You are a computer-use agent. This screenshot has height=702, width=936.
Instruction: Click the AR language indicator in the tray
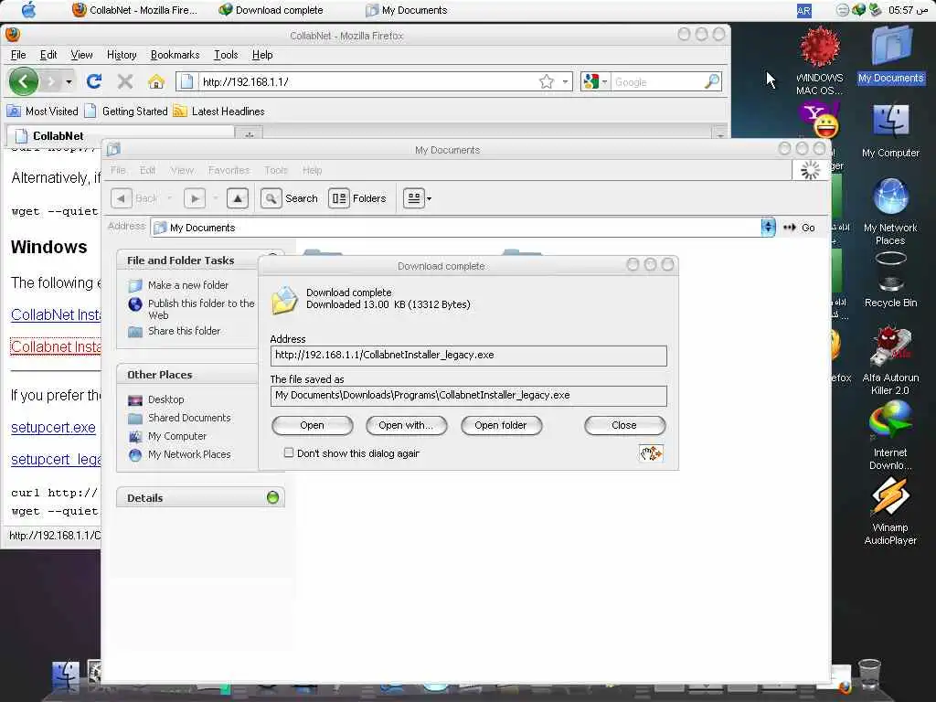point(803,10)
